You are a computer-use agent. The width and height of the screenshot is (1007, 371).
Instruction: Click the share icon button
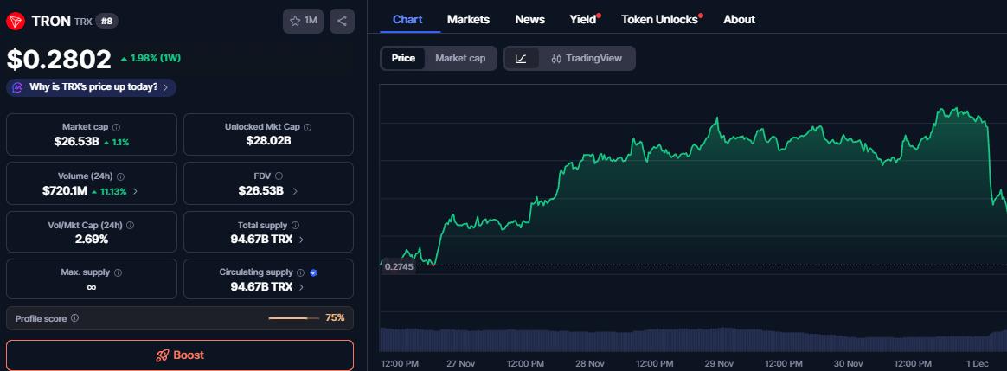click(342, 21)
